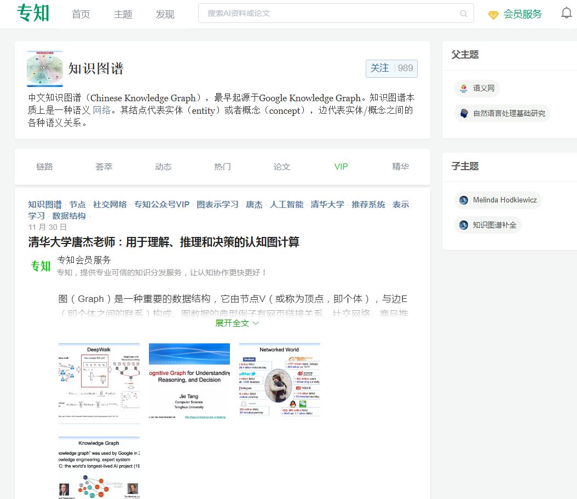
Task: Focus the 搜索AI资料或论文 search field
Action: point(336,13)
